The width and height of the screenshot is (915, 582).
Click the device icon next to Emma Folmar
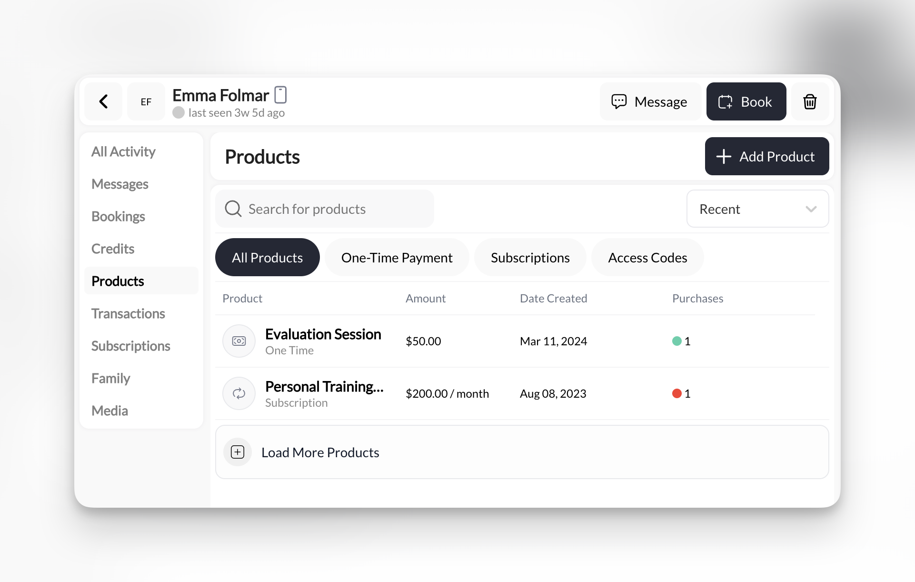click(281, 95)
